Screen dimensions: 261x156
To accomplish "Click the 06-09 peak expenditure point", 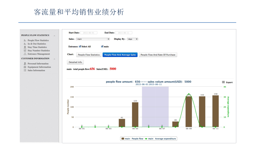I will 189,94.
